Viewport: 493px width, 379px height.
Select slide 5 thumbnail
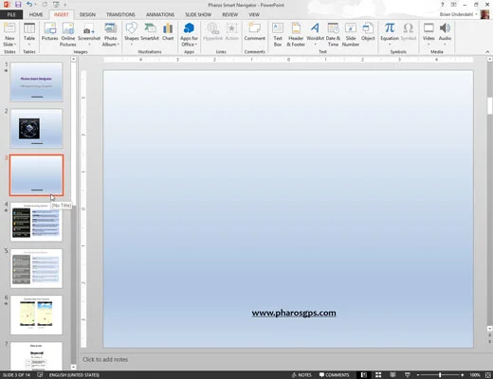(36, 268)
